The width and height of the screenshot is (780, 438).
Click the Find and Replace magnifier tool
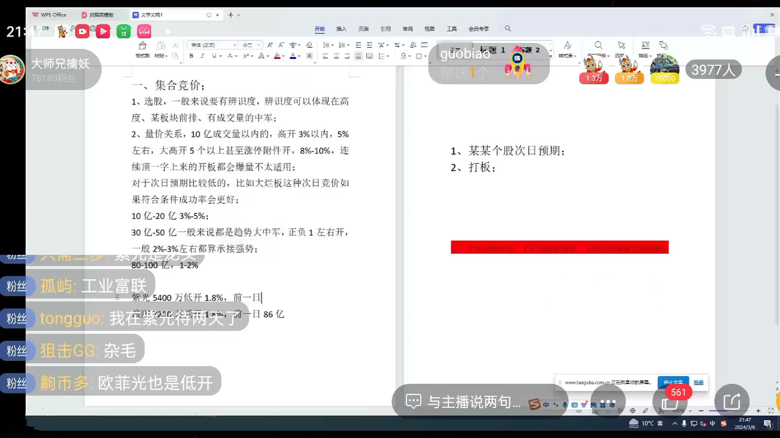point(598,45)
